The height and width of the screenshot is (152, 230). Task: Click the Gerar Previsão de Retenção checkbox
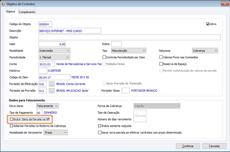pos(104,83)
